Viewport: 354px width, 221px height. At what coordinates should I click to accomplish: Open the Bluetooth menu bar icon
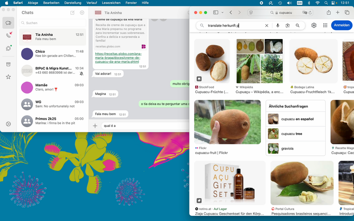point(309,3)
